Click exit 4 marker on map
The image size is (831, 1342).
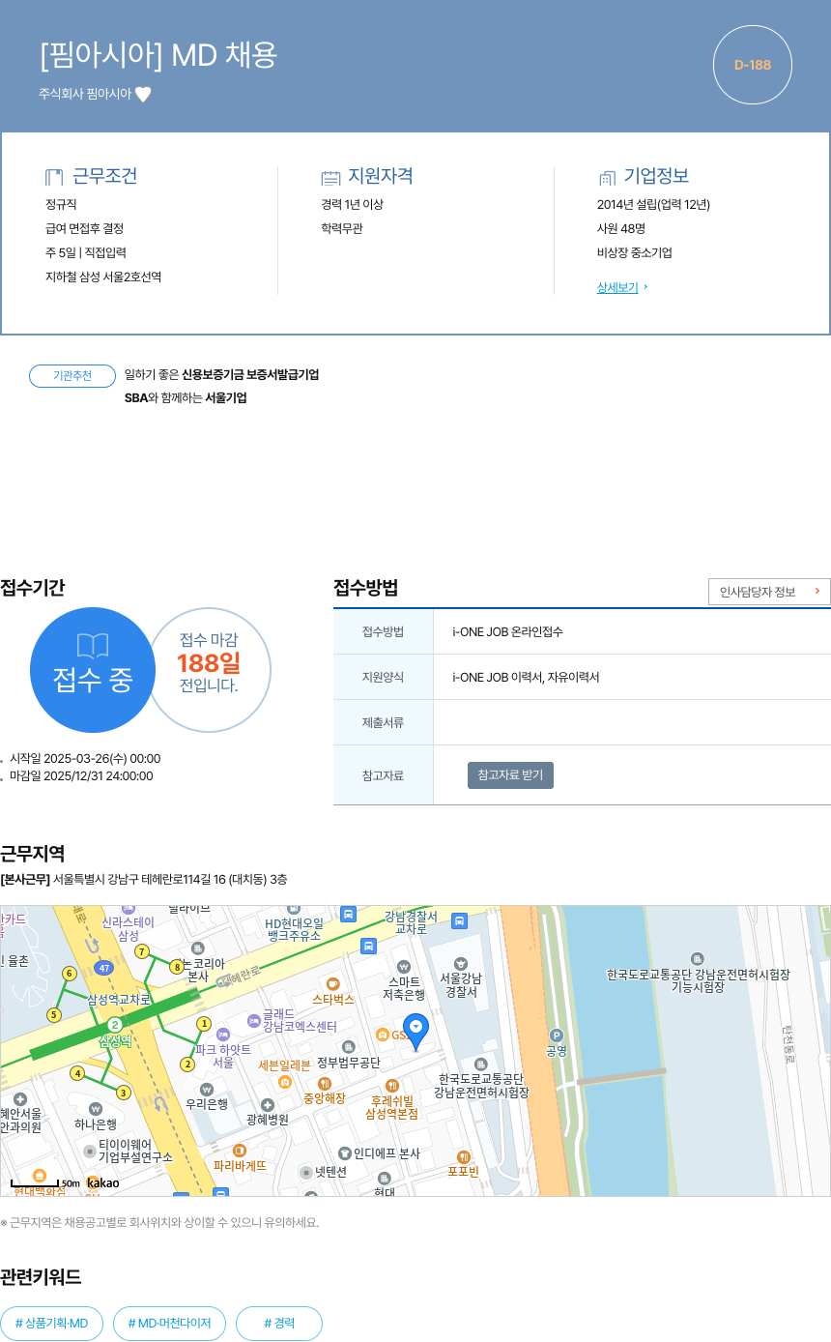77,1073
